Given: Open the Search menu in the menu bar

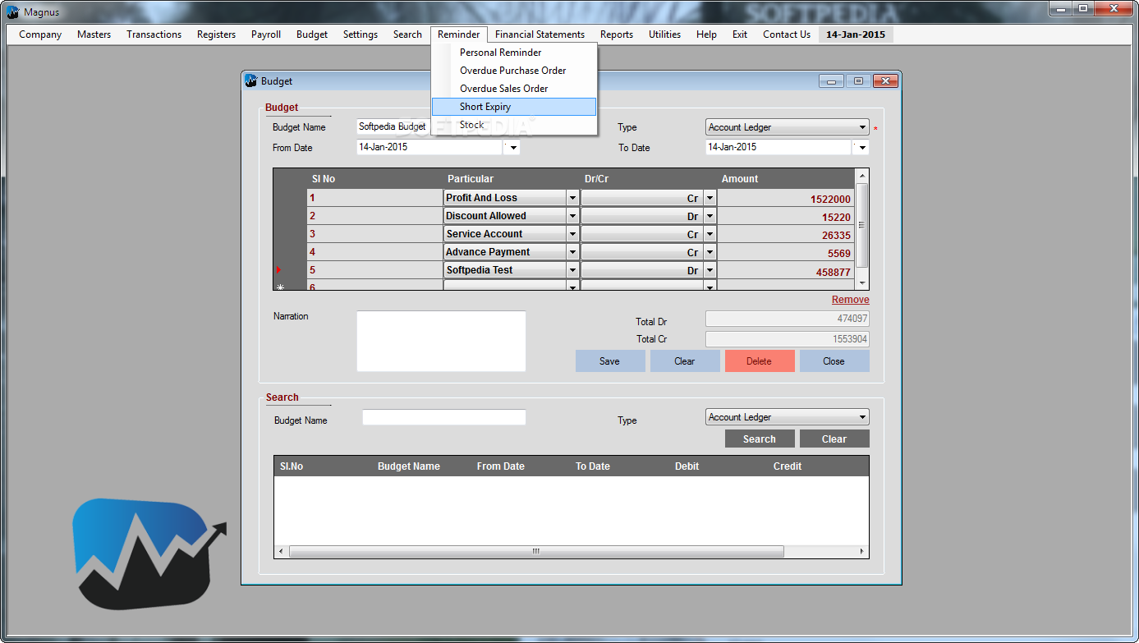Looking at the screenshot, I should (407, 34).
